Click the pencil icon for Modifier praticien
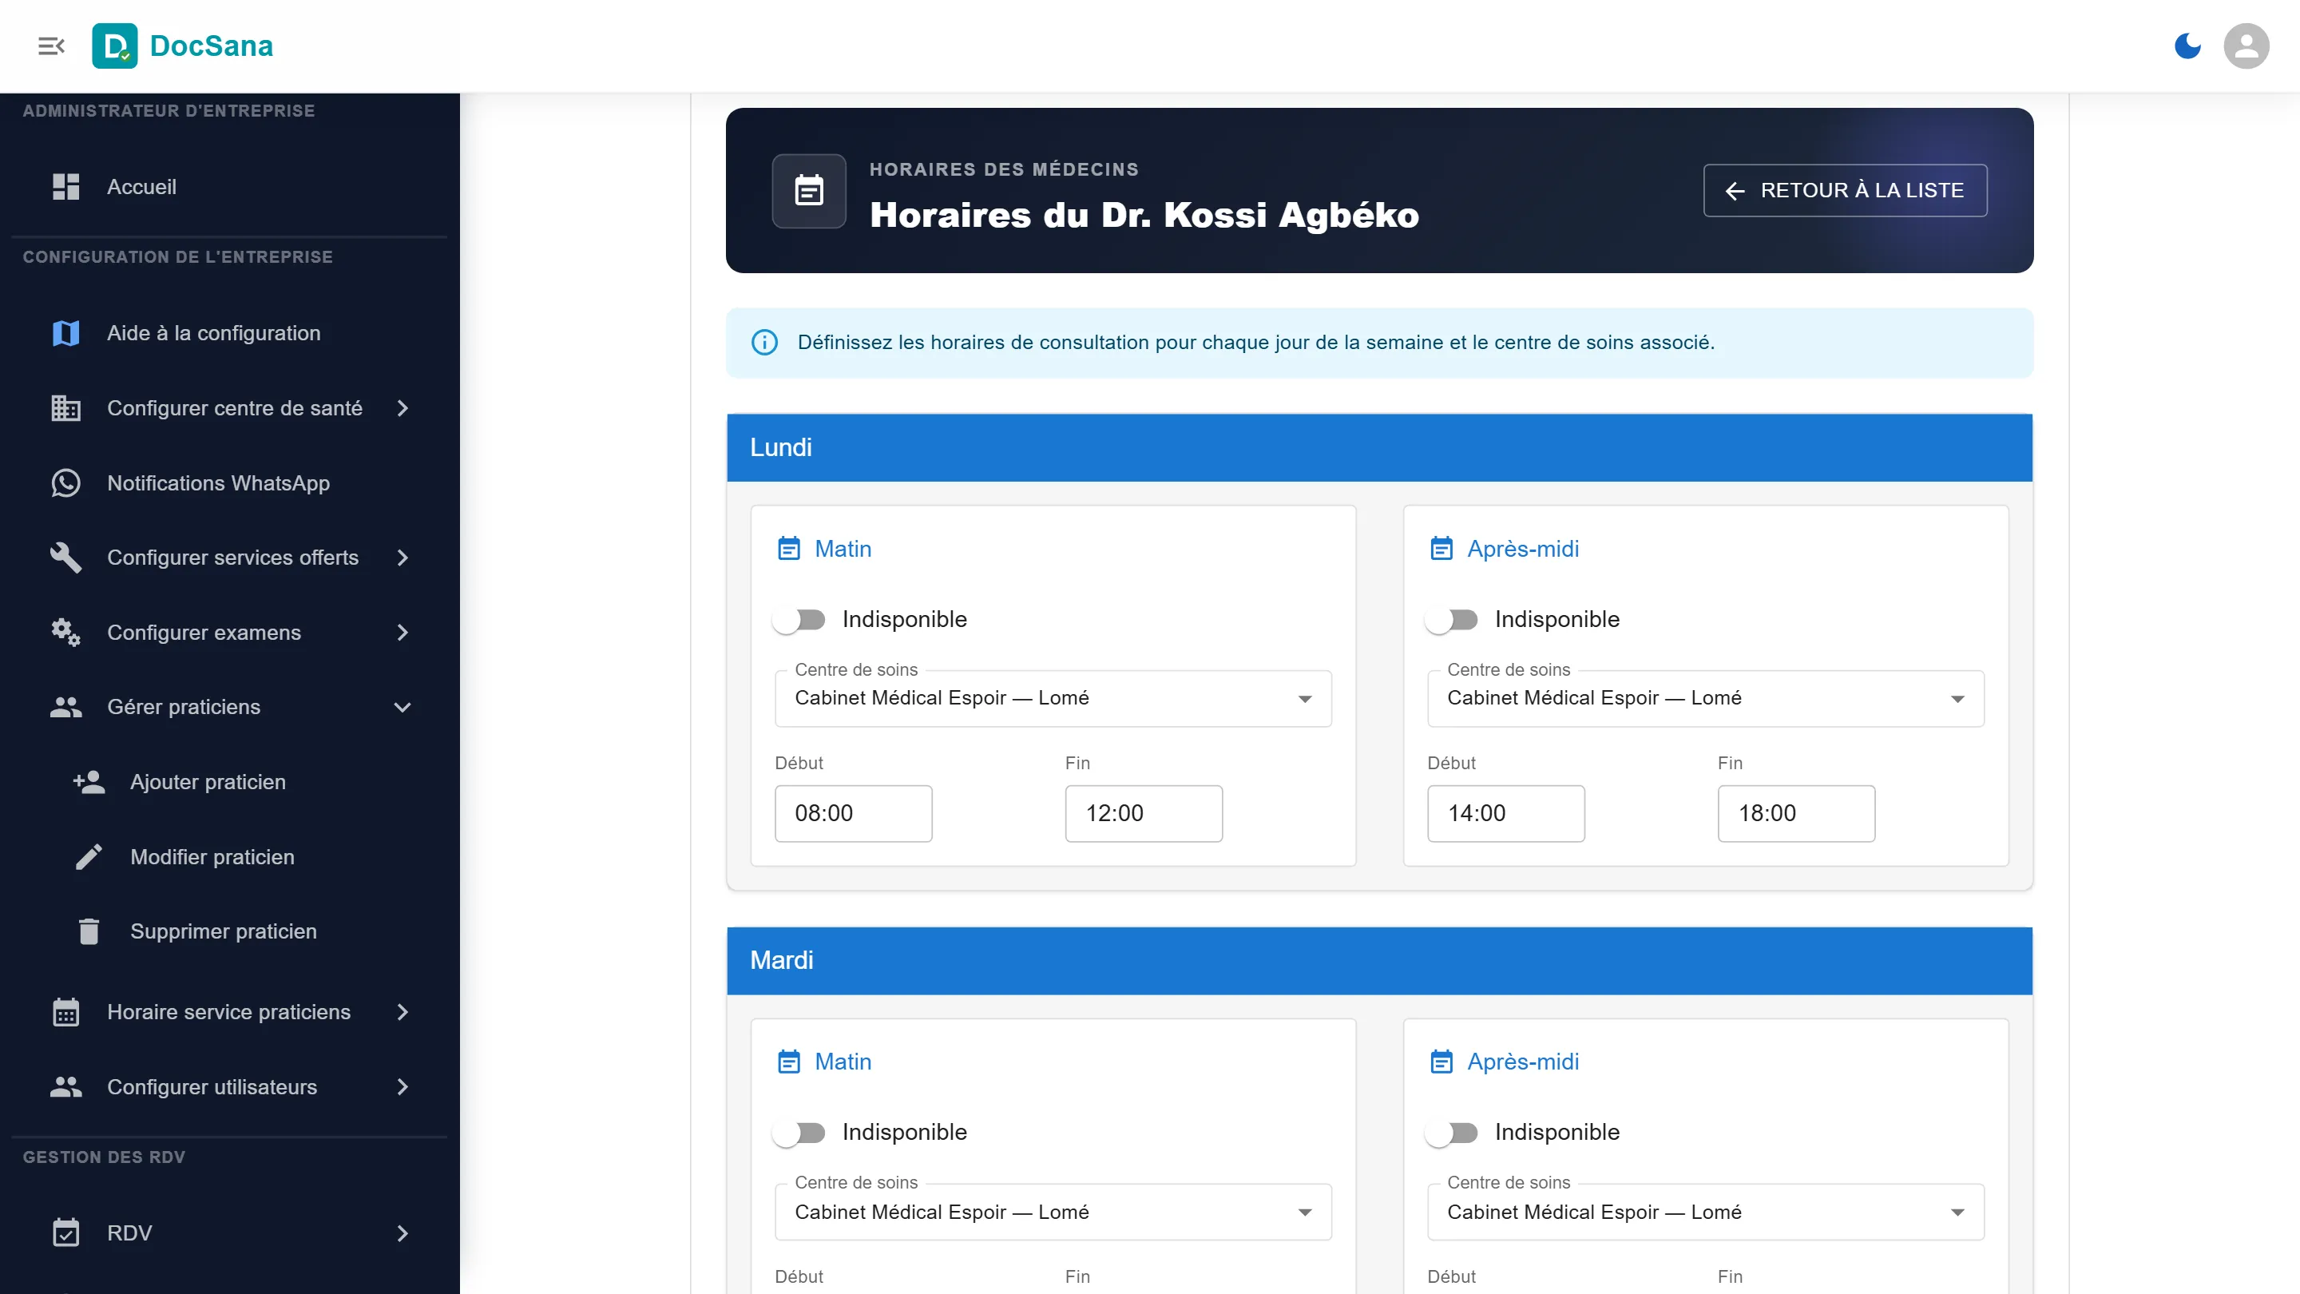 pyautogui.click(x=89, y=857)
